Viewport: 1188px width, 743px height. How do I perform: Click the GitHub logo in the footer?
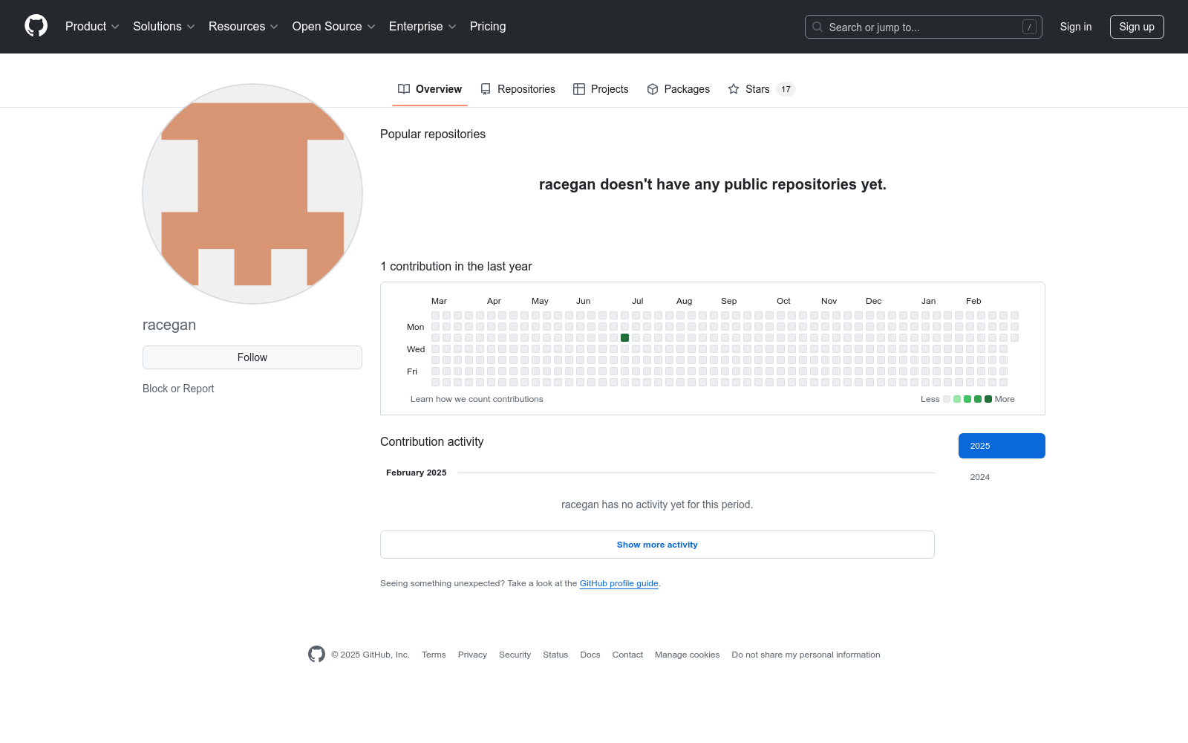coord(316,654)
